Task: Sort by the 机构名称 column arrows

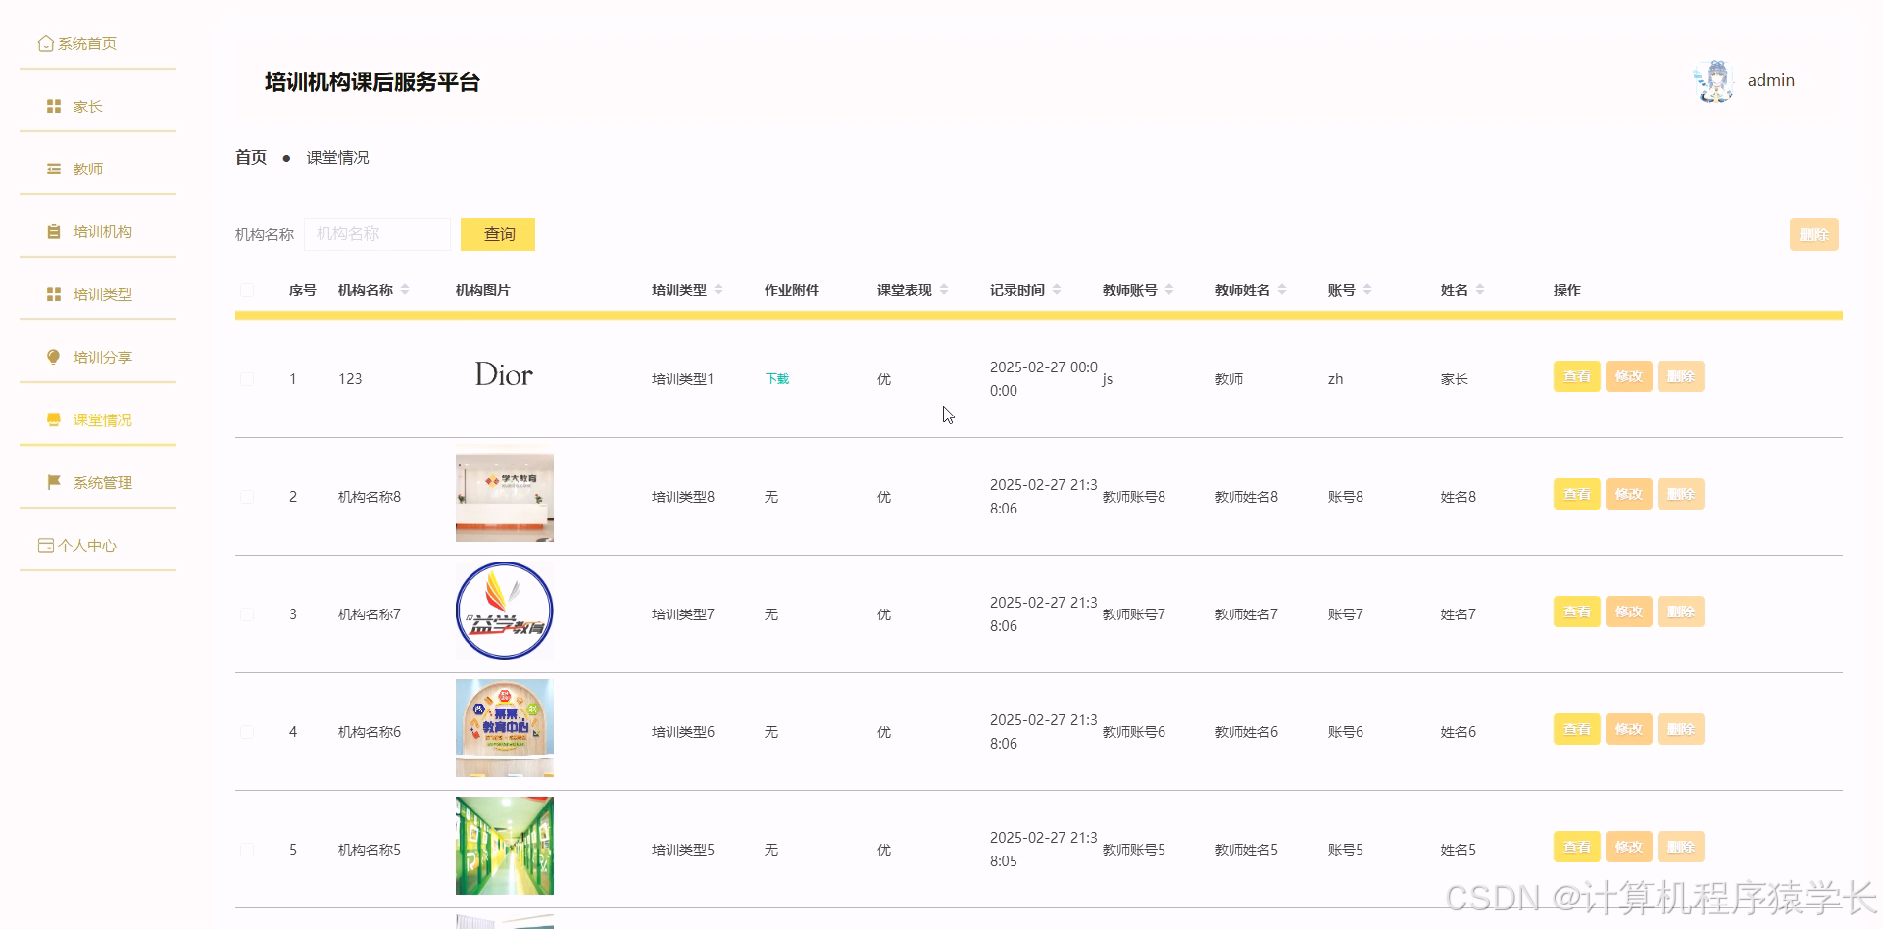Action: 405,289
